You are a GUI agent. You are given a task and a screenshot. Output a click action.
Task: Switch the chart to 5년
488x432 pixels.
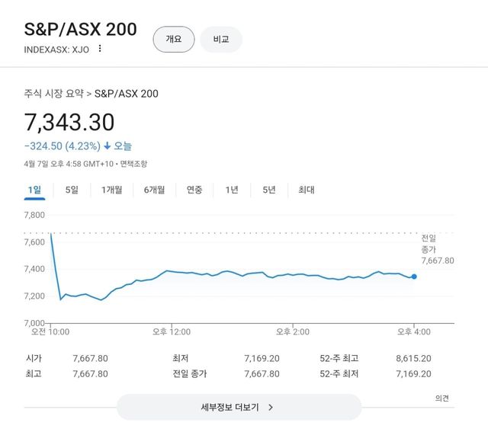pyautogui.click(x=268, y=190)
